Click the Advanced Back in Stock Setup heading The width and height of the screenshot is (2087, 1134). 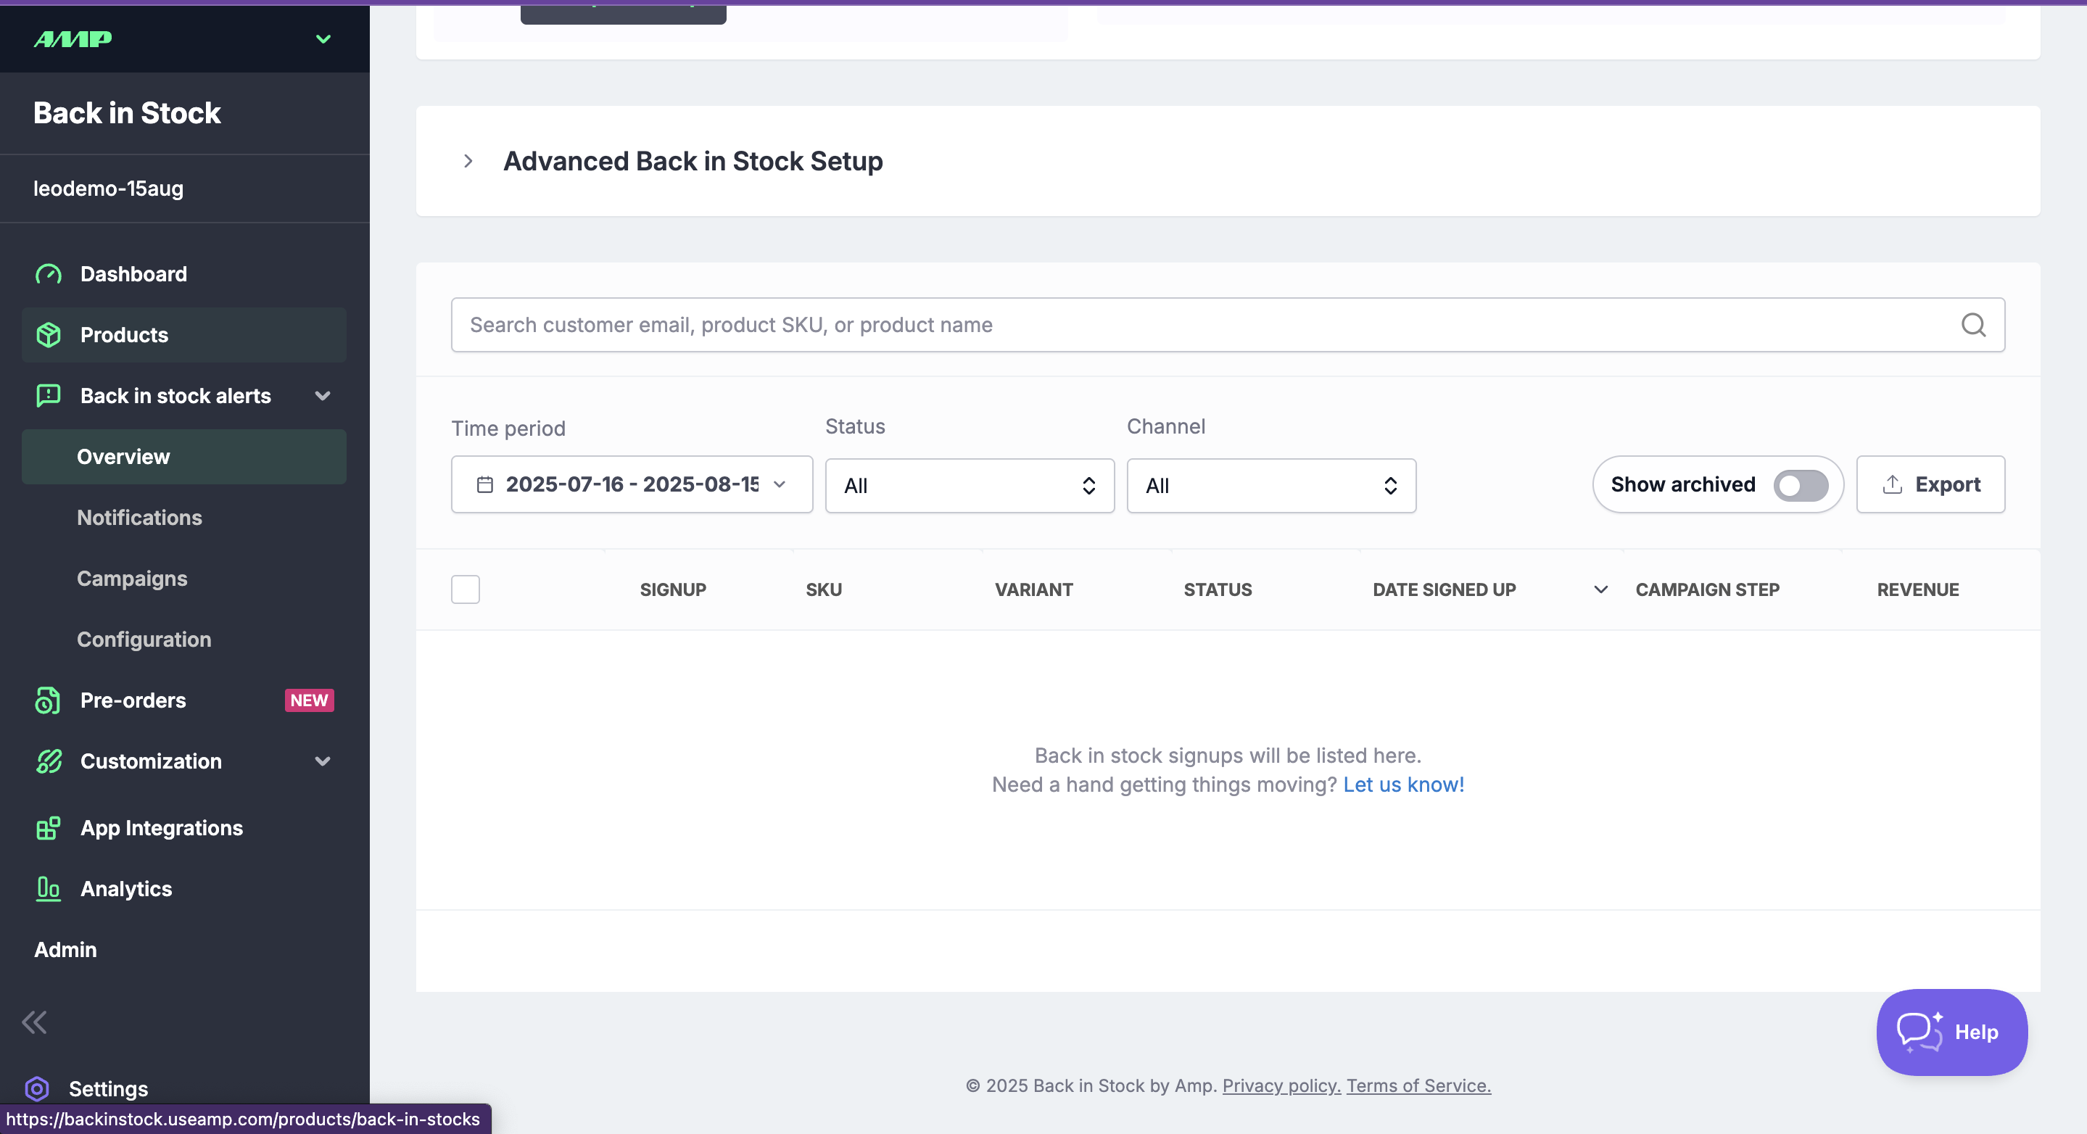(693, 161)
